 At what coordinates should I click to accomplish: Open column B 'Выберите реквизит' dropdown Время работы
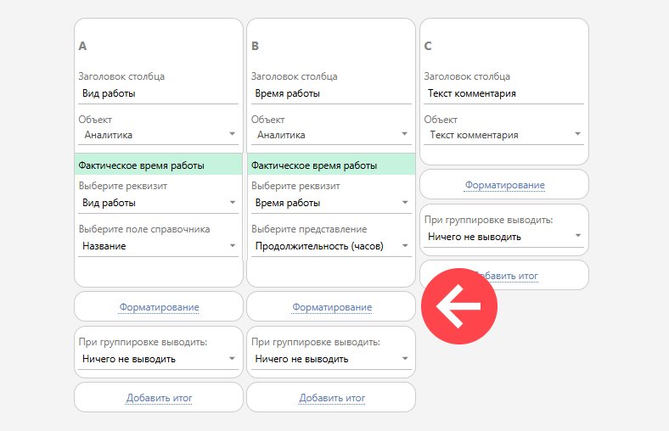point(330,203)
